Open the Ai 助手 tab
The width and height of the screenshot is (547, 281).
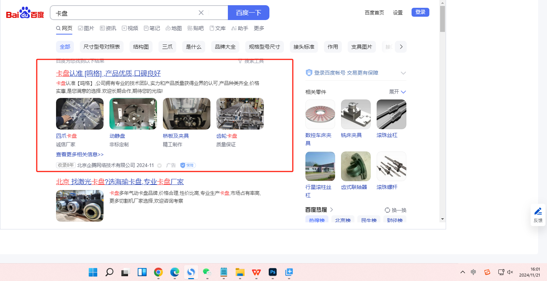[240, 28]
